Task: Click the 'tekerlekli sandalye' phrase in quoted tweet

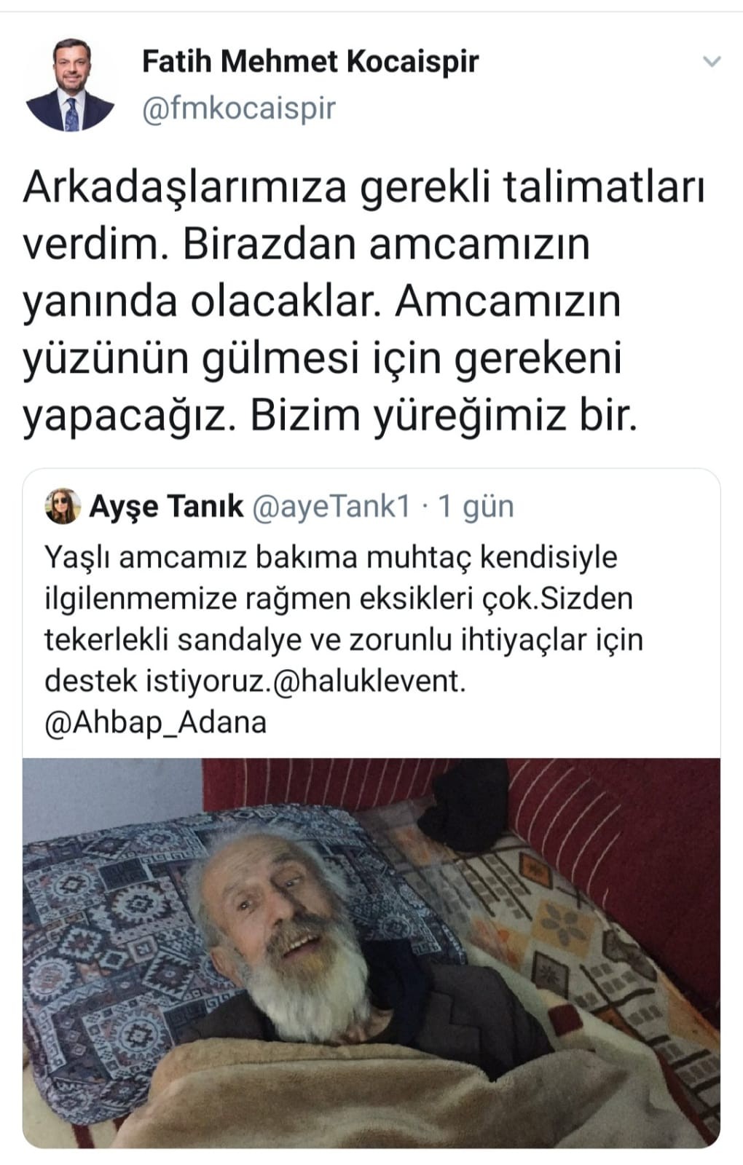Action: click(x=173, y=639)
